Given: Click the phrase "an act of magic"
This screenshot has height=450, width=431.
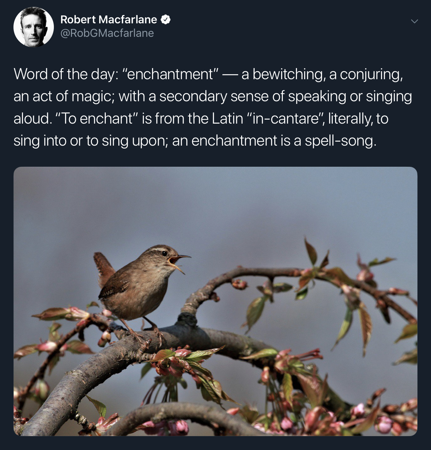Looking at the screenshot, I should pyautogui.click(x=62, y=97).
